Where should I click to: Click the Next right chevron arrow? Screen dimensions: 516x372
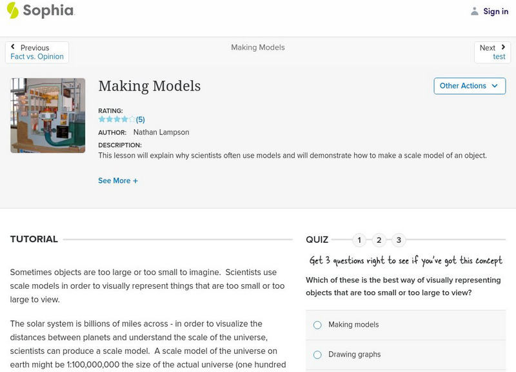[503, 47]
